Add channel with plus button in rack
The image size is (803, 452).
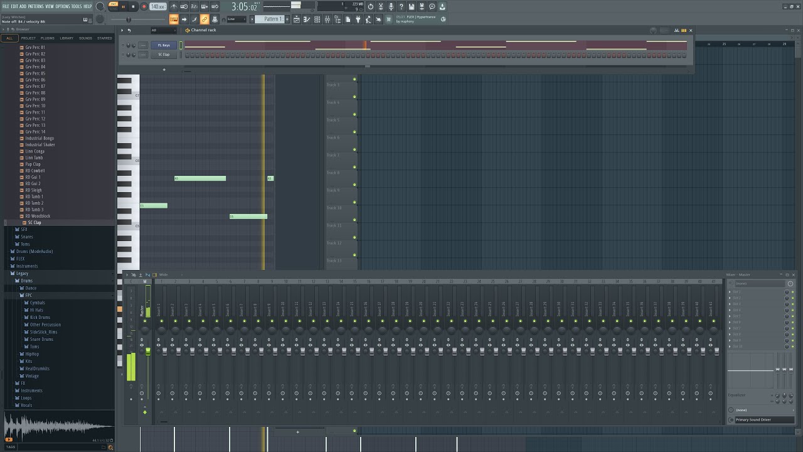click(x=164, y=69)
